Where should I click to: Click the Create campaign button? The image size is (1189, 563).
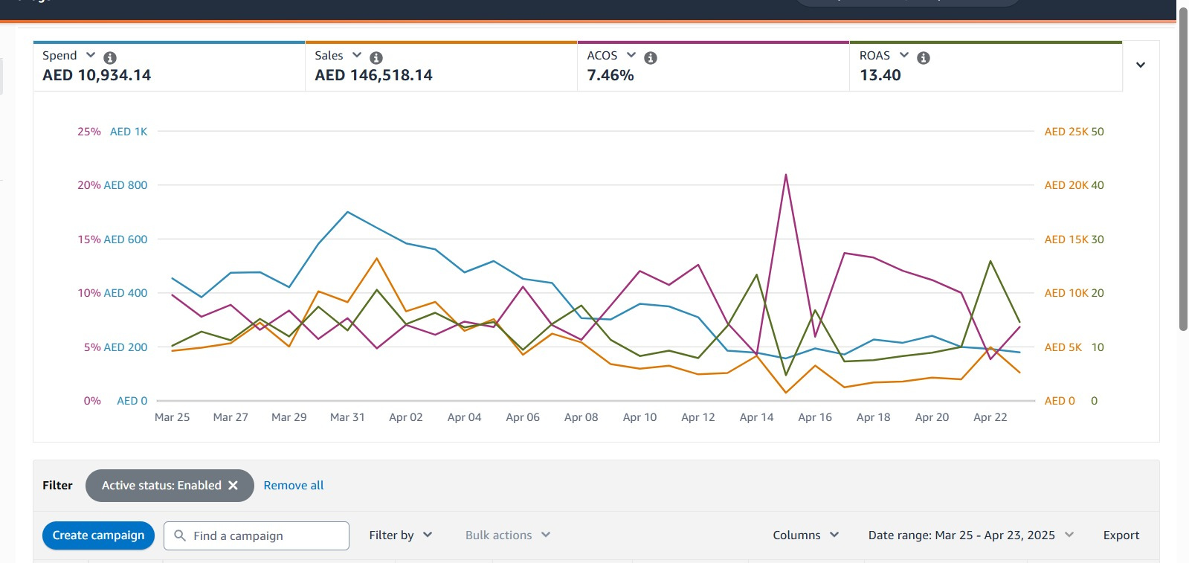98,535
